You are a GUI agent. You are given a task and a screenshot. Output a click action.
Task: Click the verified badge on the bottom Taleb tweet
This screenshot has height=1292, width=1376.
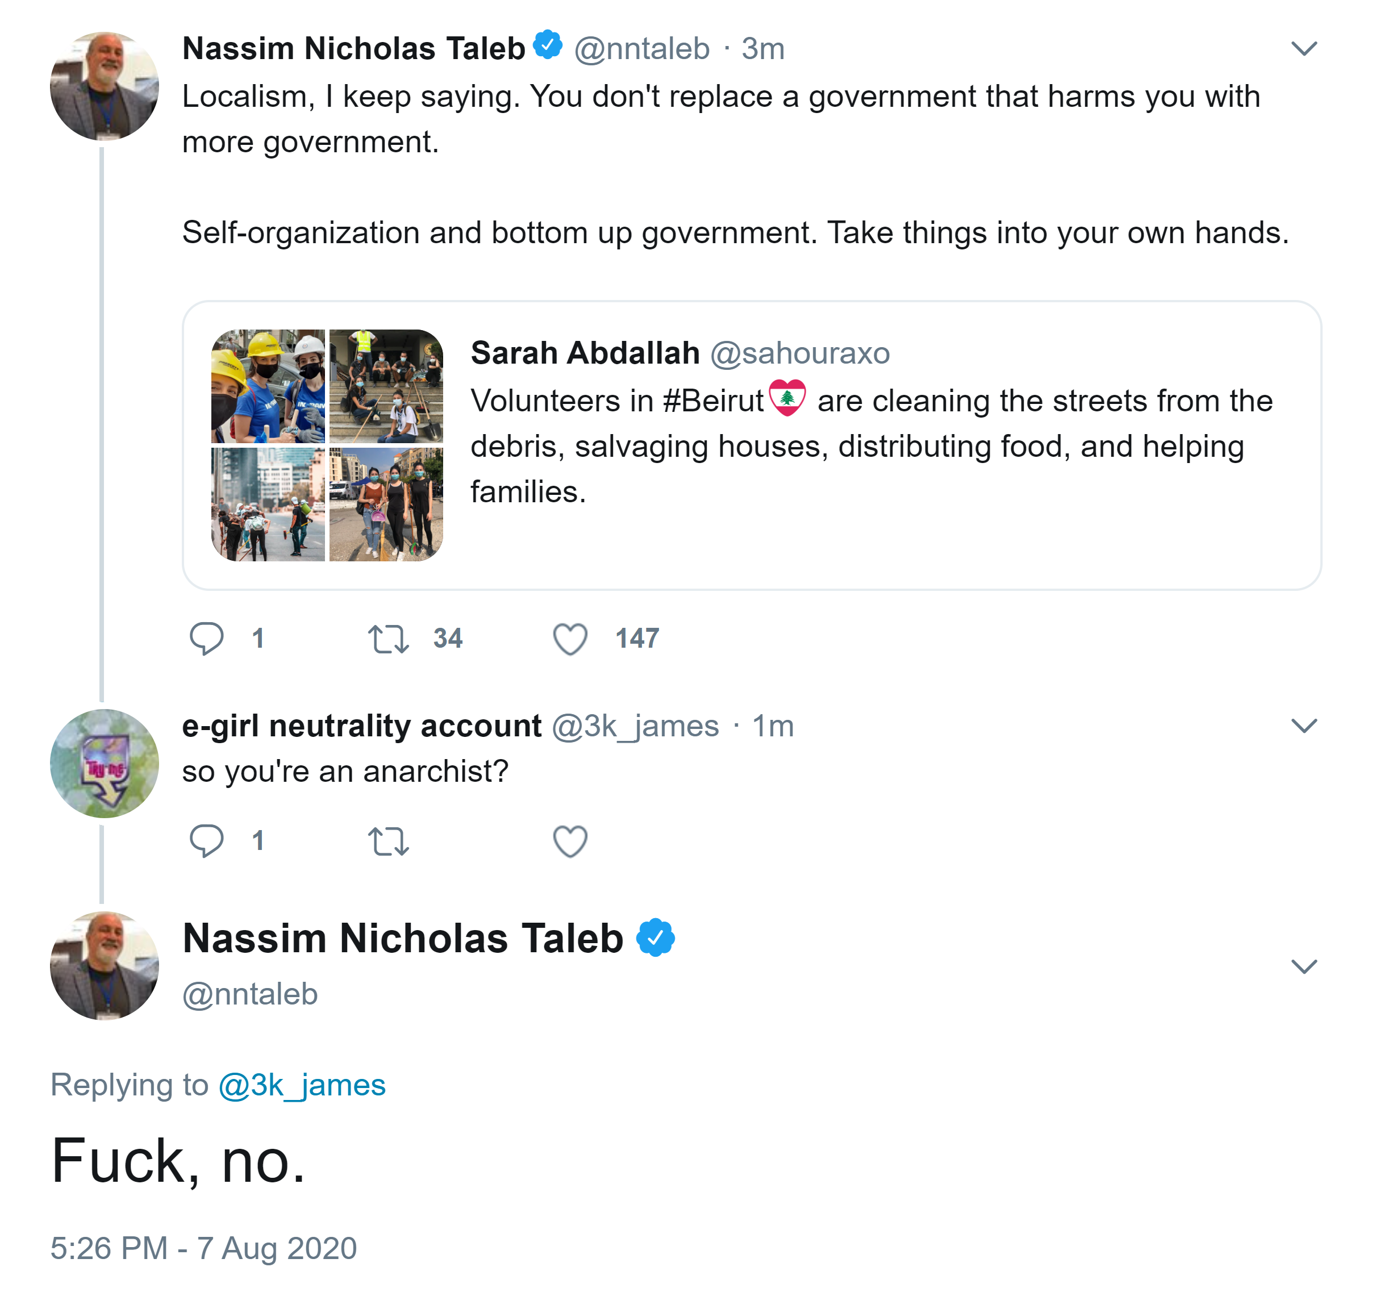point(655,937)
